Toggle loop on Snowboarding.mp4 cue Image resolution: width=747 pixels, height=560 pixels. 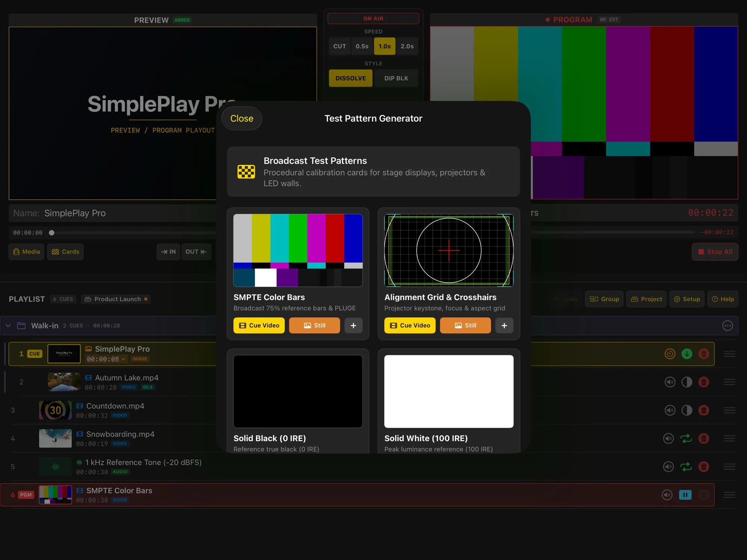coord(686,438)
